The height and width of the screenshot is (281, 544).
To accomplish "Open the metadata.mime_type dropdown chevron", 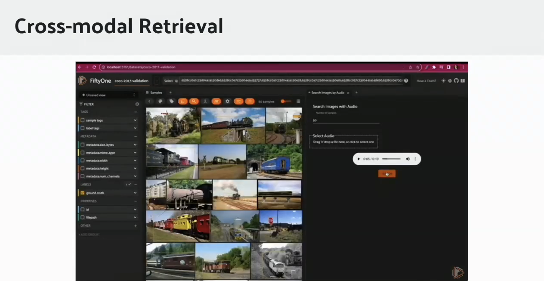I will click(x=135, y=152).
